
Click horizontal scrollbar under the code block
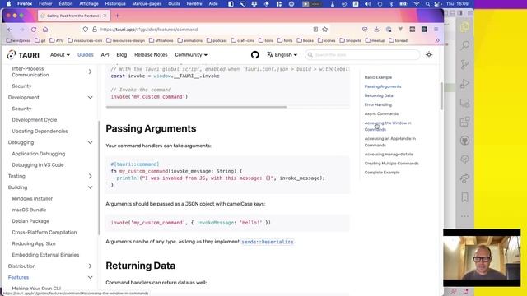click(196, 107)
